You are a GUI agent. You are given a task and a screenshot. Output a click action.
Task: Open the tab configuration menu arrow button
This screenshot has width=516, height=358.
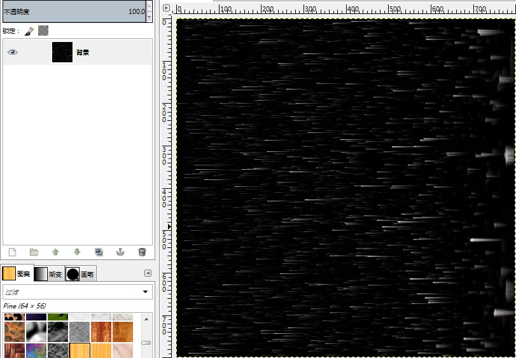coord(148,273)
